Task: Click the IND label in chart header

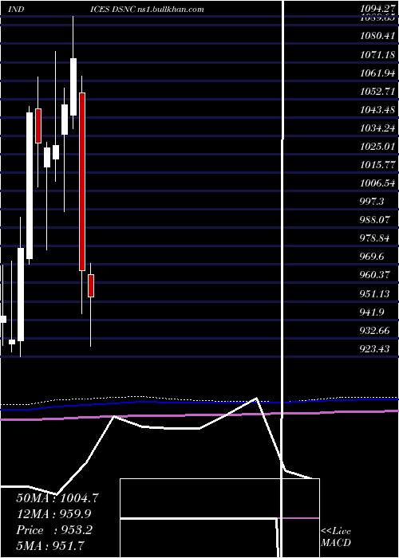Action: (x=16, y=10)
